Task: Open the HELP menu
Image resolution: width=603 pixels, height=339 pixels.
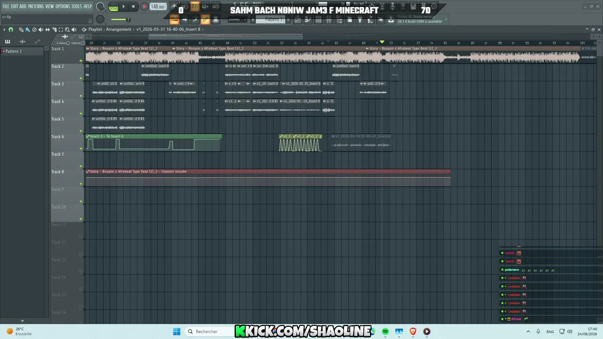Action: point(88,7)
